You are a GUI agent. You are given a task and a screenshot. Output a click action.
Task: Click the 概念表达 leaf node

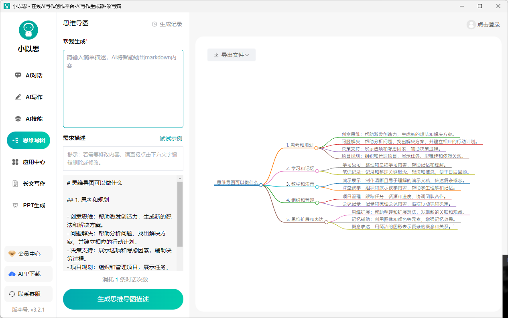[x=403, y=227]
